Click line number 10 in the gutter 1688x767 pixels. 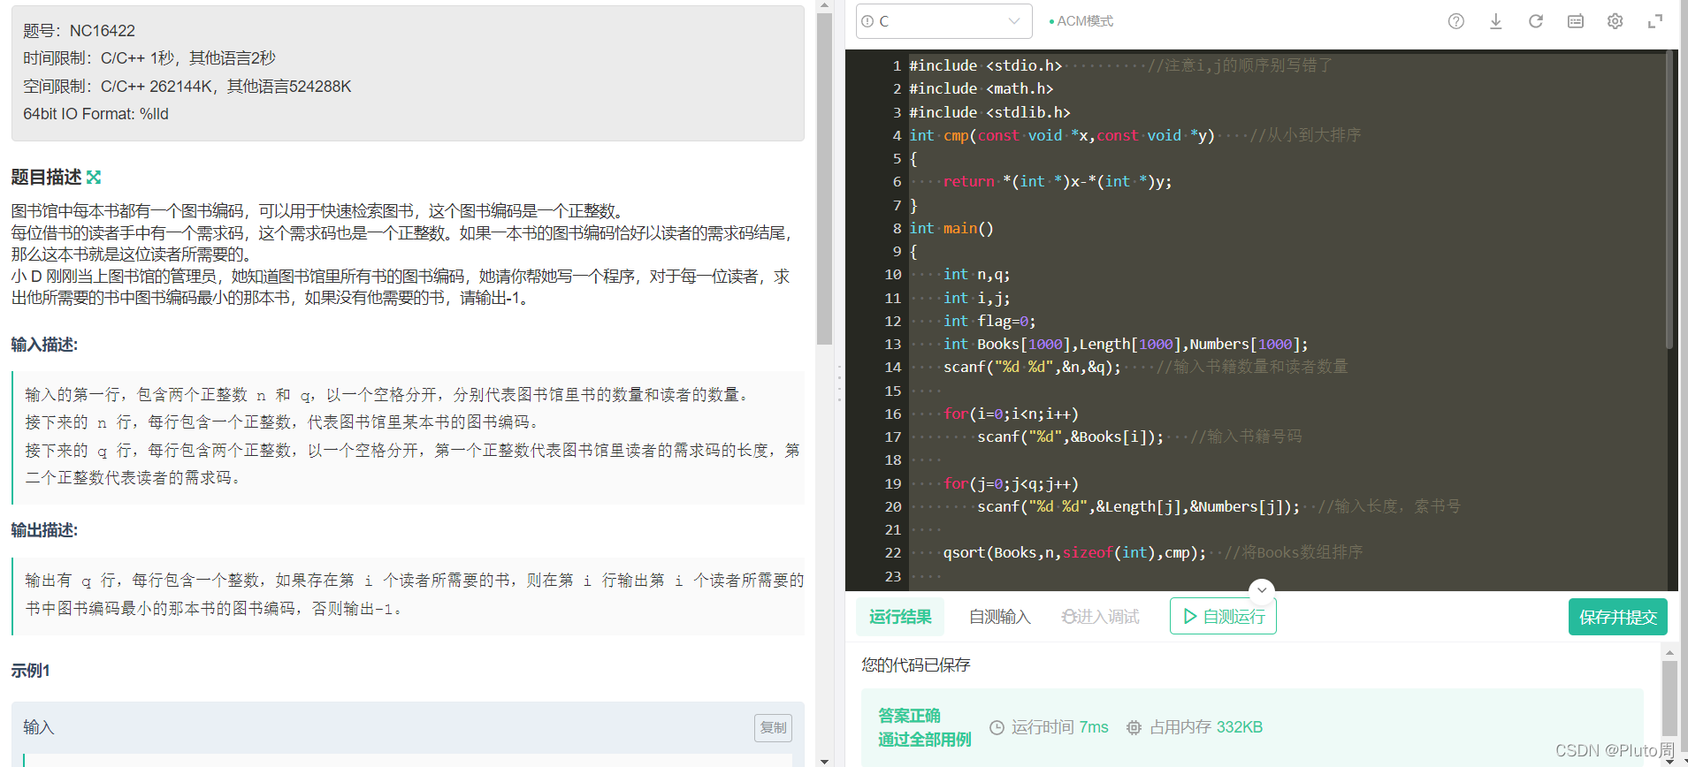point(893,275)
